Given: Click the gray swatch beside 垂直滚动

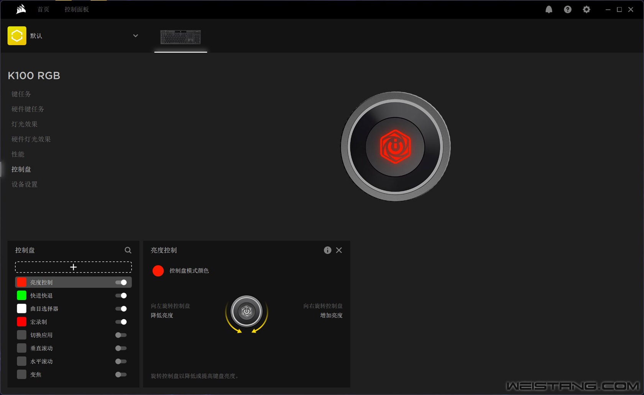Looking at the screenshot, I should coord(21,348).
